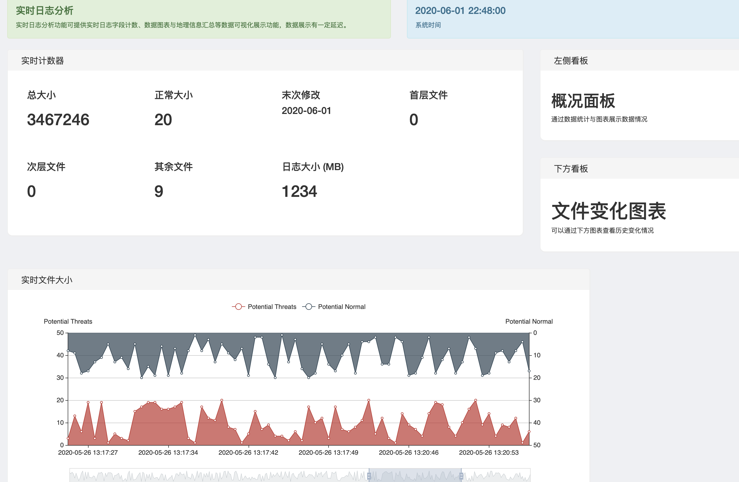
Task: Click dark Potential Normal legend marker
Action: pyautogui.click(x=308, y=307)
